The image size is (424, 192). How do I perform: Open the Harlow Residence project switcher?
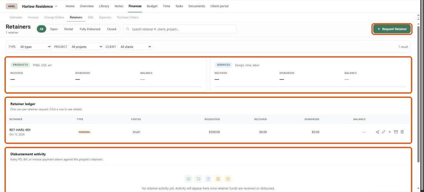pyautogui.click(x=40, y=6)
